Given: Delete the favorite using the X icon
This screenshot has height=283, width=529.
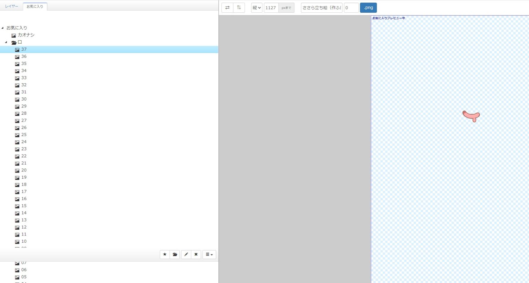Looking at the screenshot, I should point(196,254).
